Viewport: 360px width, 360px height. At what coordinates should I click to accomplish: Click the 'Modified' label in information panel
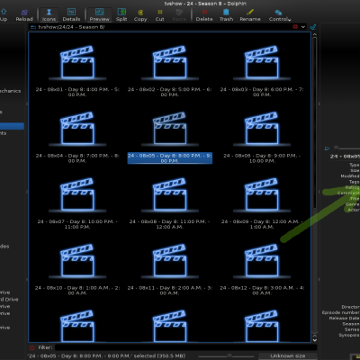(350, 176)
